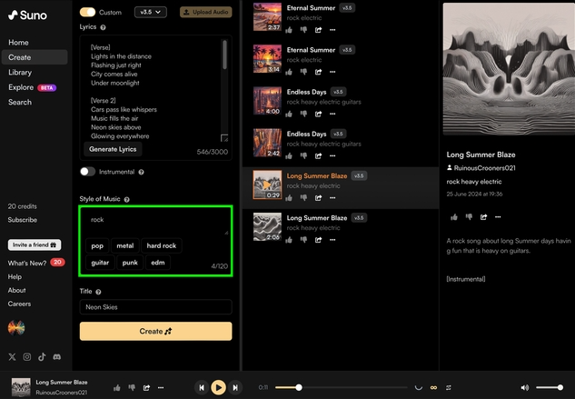Like the song in the detail panel
The height and width of the screenshot is (399, 575).
coord(454,217)
